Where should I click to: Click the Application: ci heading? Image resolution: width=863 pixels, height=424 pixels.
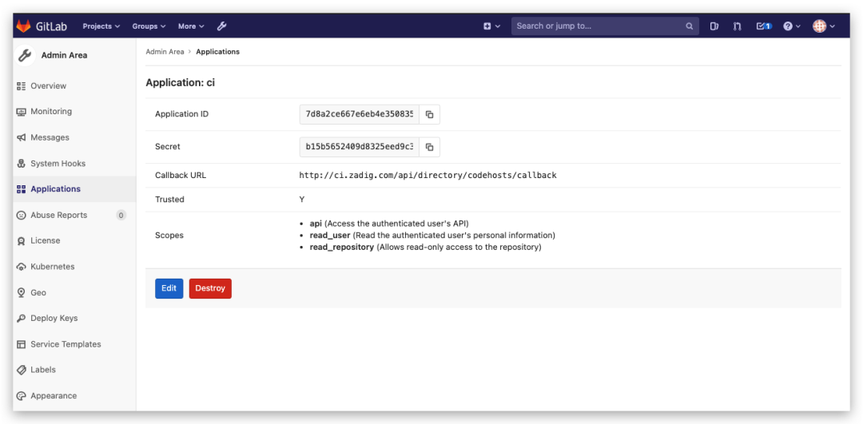180,83
